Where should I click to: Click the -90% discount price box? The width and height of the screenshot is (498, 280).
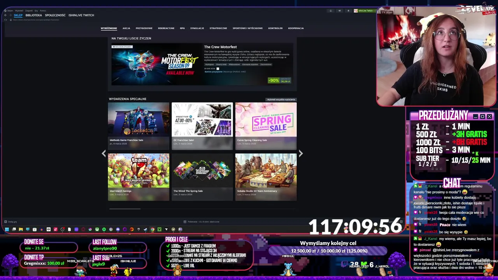point(279,80)
